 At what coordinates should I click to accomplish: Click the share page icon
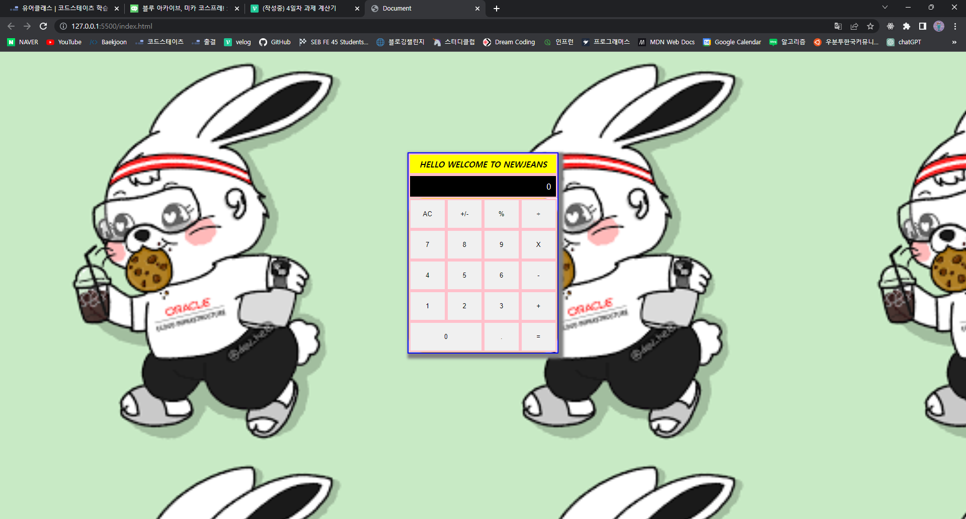click(x=854, y=26)
